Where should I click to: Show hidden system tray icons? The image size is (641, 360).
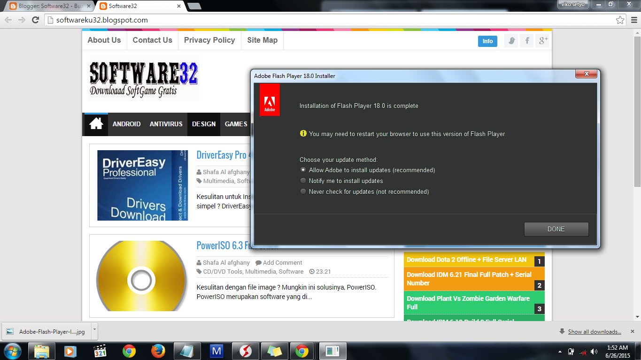point(560,352)
